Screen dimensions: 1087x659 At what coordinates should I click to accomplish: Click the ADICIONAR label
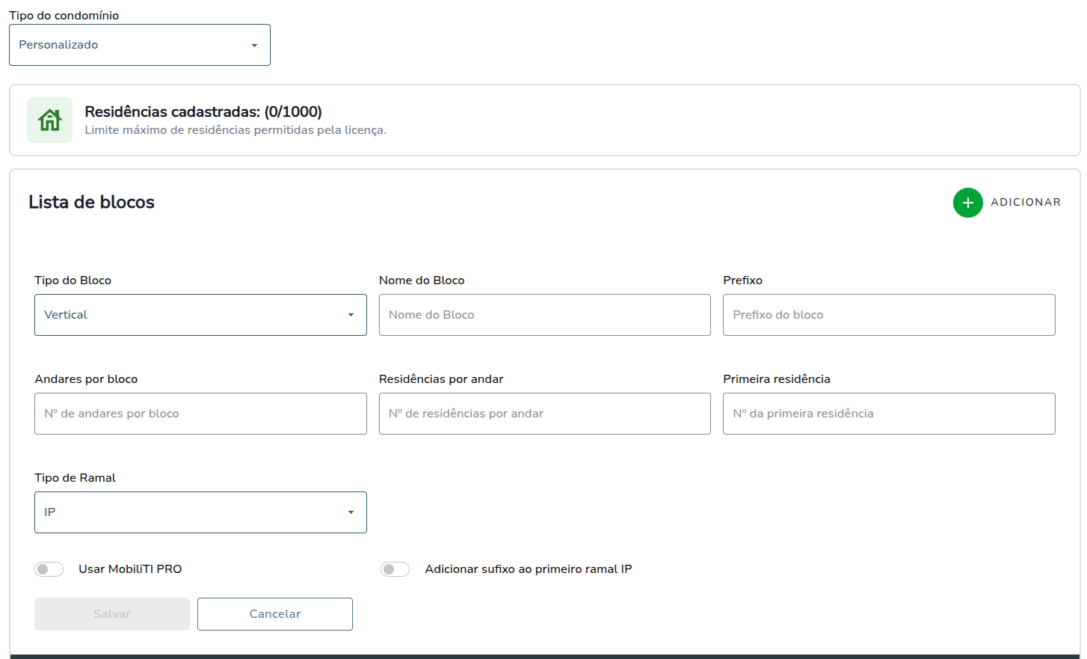tap(1026, 202)
